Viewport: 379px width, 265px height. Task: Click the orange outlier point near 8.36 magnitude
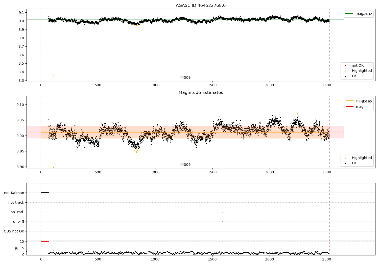pos(54,75)
